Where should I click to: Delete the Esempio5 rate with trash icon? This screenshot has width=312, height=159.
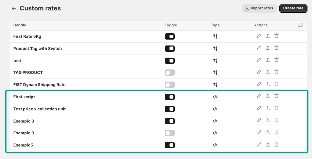pos(276,145)
